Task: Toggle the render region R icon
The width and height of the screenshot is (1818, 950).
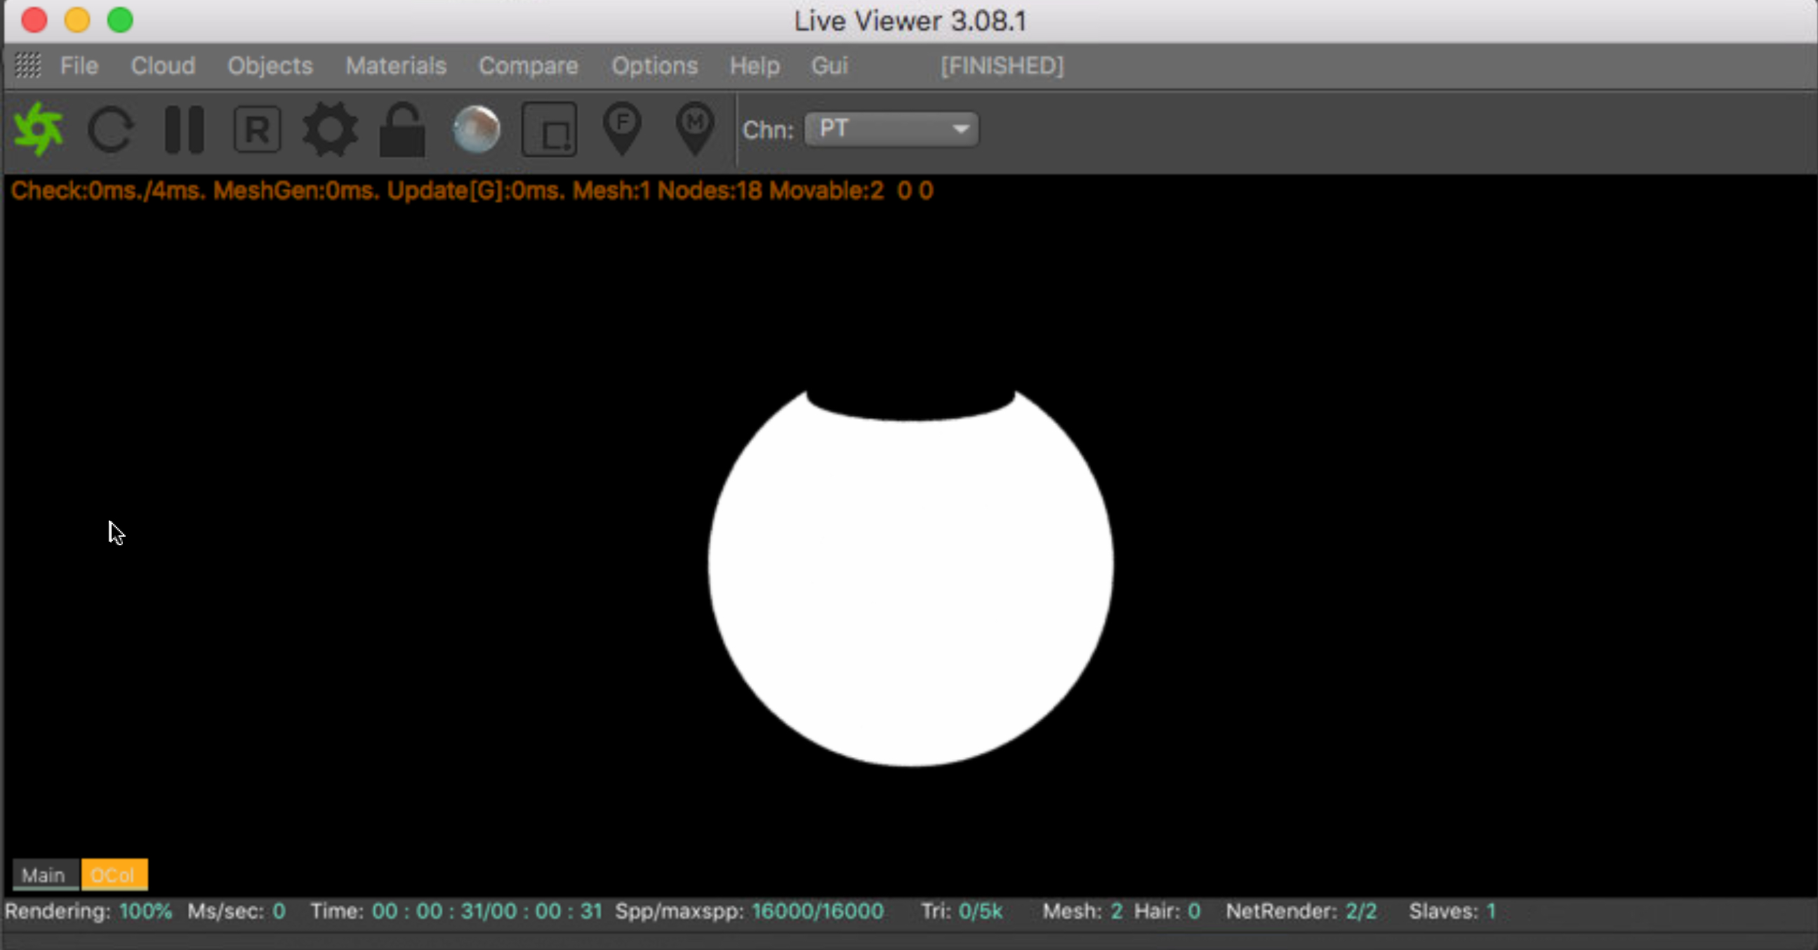Action: [x=258, y=130]
